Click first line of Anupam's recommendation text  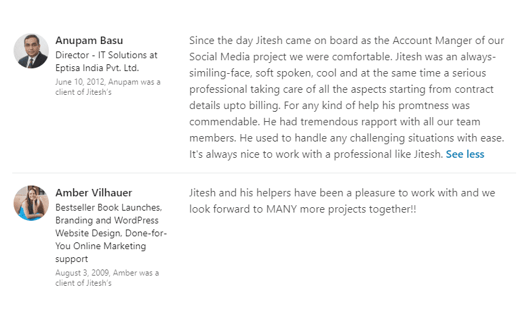click(347, 41)
